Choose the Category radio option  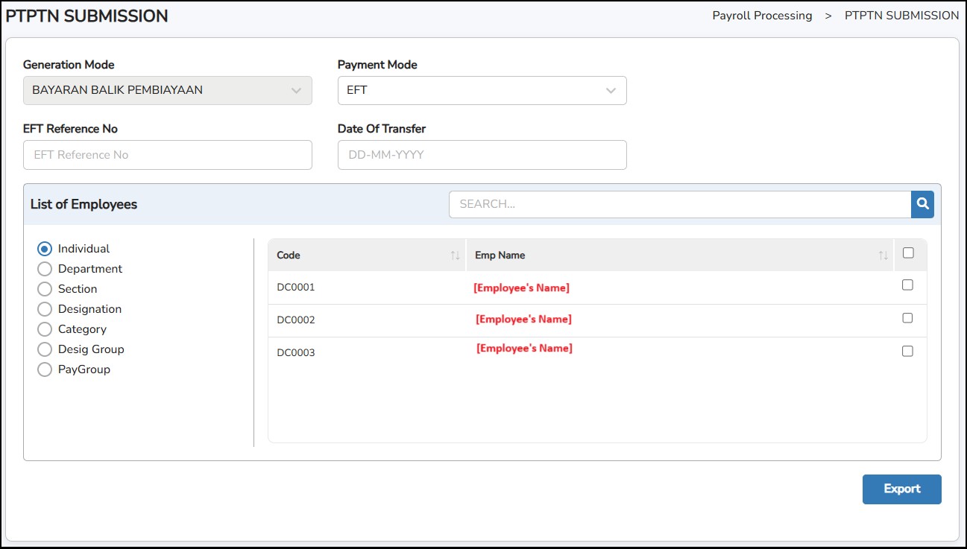pyautogui.click(x=45, y=329)
